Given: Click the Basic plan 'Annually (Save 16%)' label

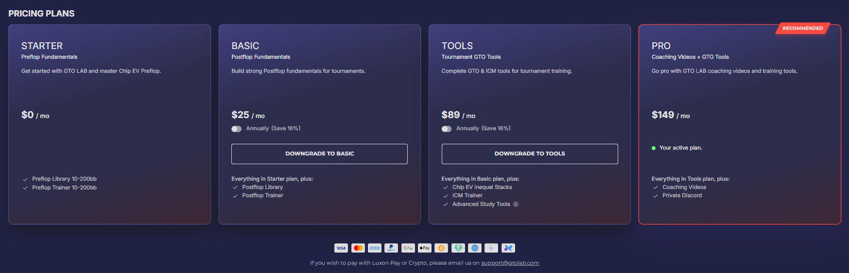Looking at the screenshot, I should coord(273,128).
